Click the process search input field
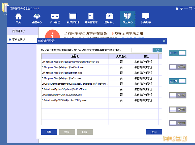 [142, 50]
